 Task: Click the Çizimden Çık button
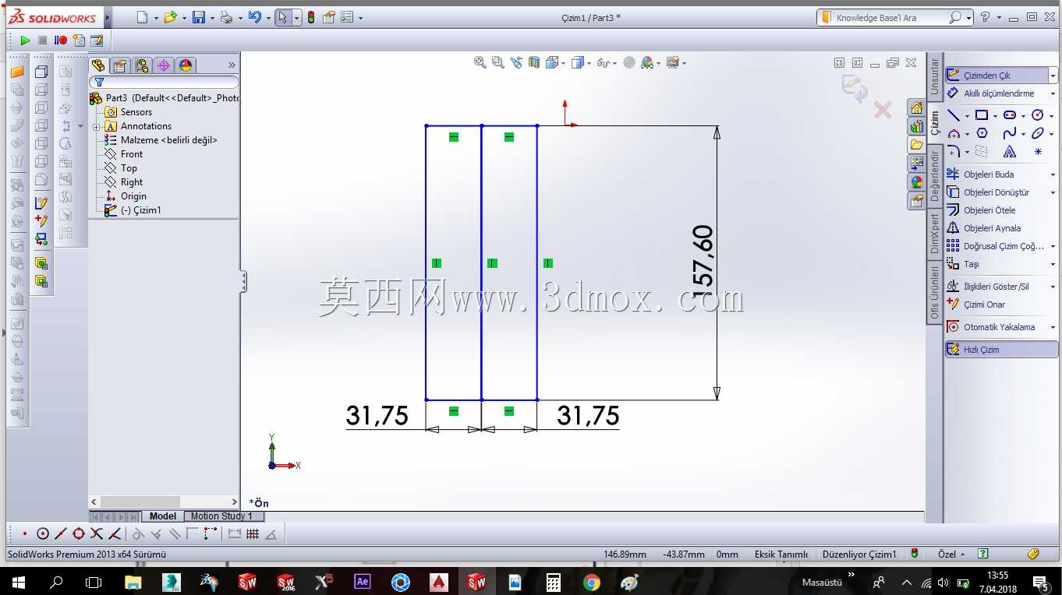(997, 76)
